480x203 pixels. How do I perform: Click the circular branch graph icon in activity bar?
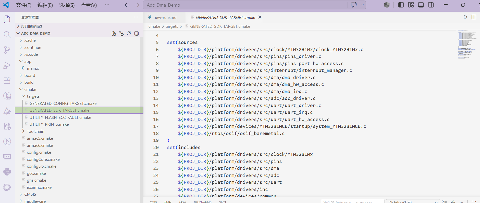tap(7, 141)
